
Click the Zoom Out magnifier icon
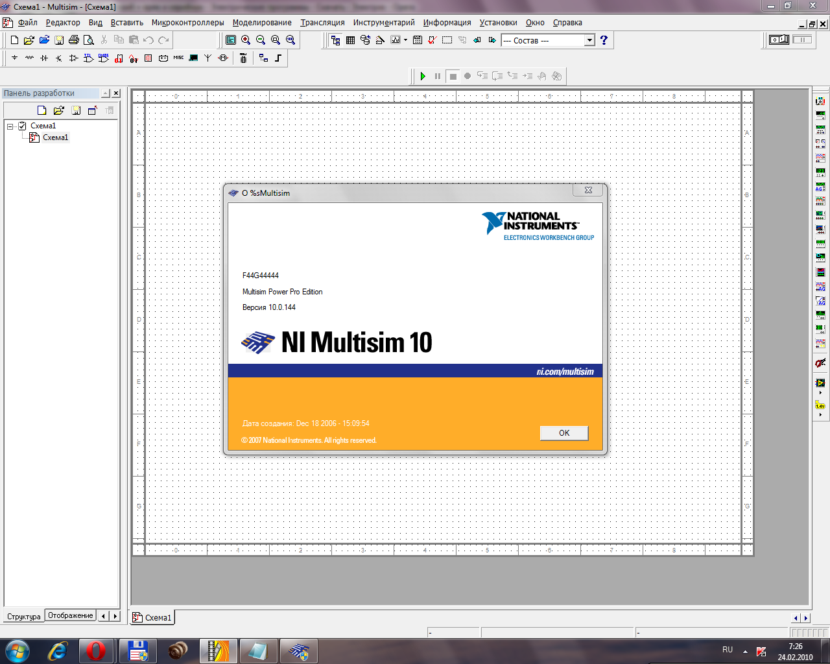tap(261, 40)
